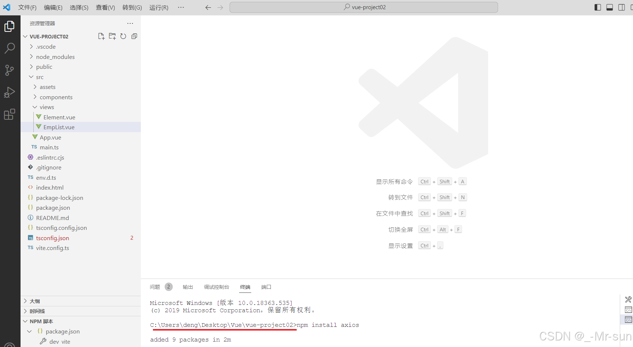Select the second cmd terminal instance
The width and height of the screenshot is (633, 347).
(628, 320)
